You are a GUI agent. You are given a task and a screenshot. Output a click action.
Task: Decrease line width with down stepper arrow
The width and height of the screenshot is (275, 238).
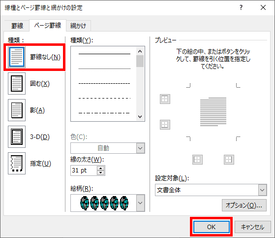tap(100, 172)
